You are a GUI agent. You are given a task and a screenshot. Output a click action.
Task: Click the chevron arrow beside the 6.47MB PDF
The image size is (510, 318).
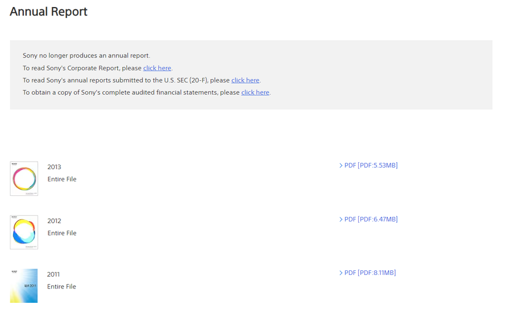341,219
